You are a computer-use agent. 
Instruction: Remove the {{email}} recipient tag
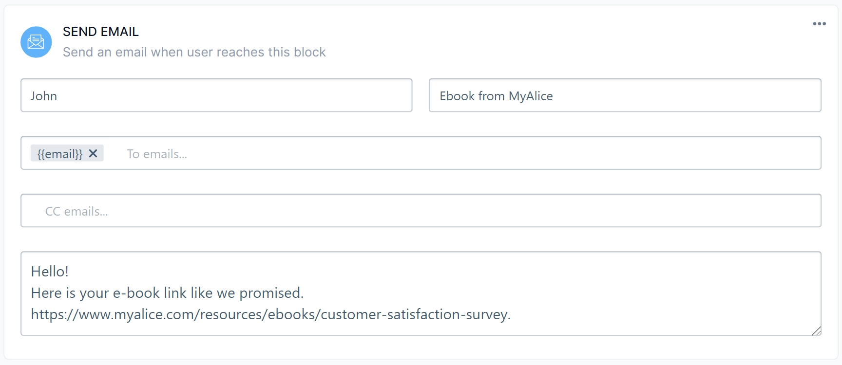[x=93, y=153]
